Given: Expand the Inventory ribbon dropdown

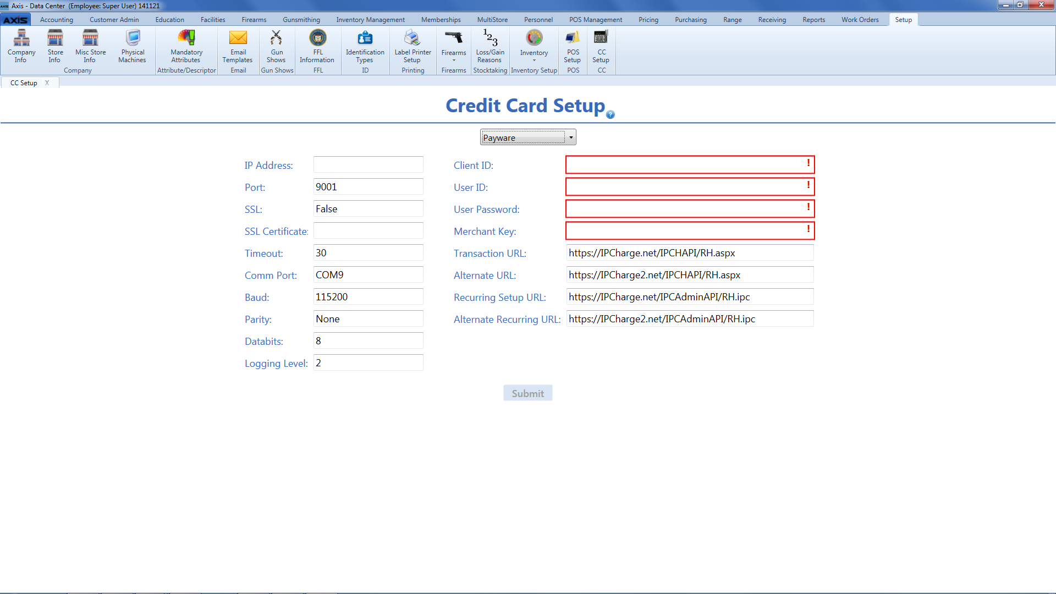Looking at the screenshot, I should tap(534, 46).
